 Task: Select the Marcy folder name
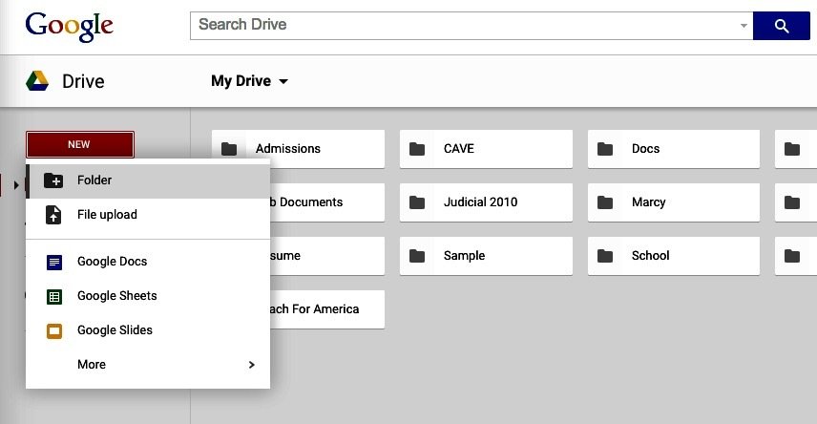pyautogui.click(x=649, y=202)
